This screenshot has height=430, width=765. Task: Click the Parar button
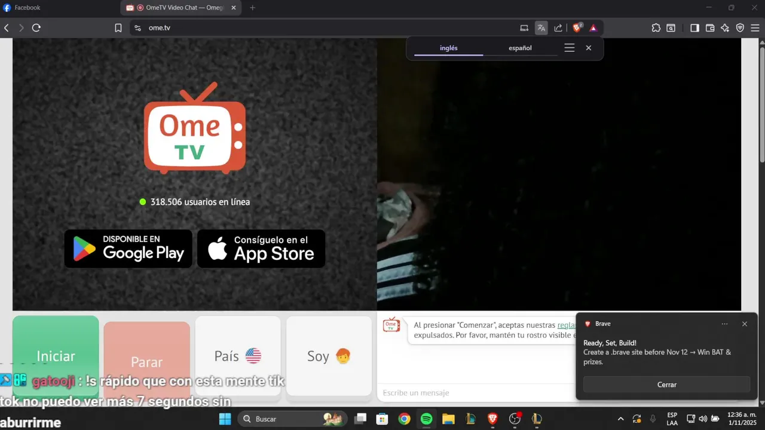146,361
